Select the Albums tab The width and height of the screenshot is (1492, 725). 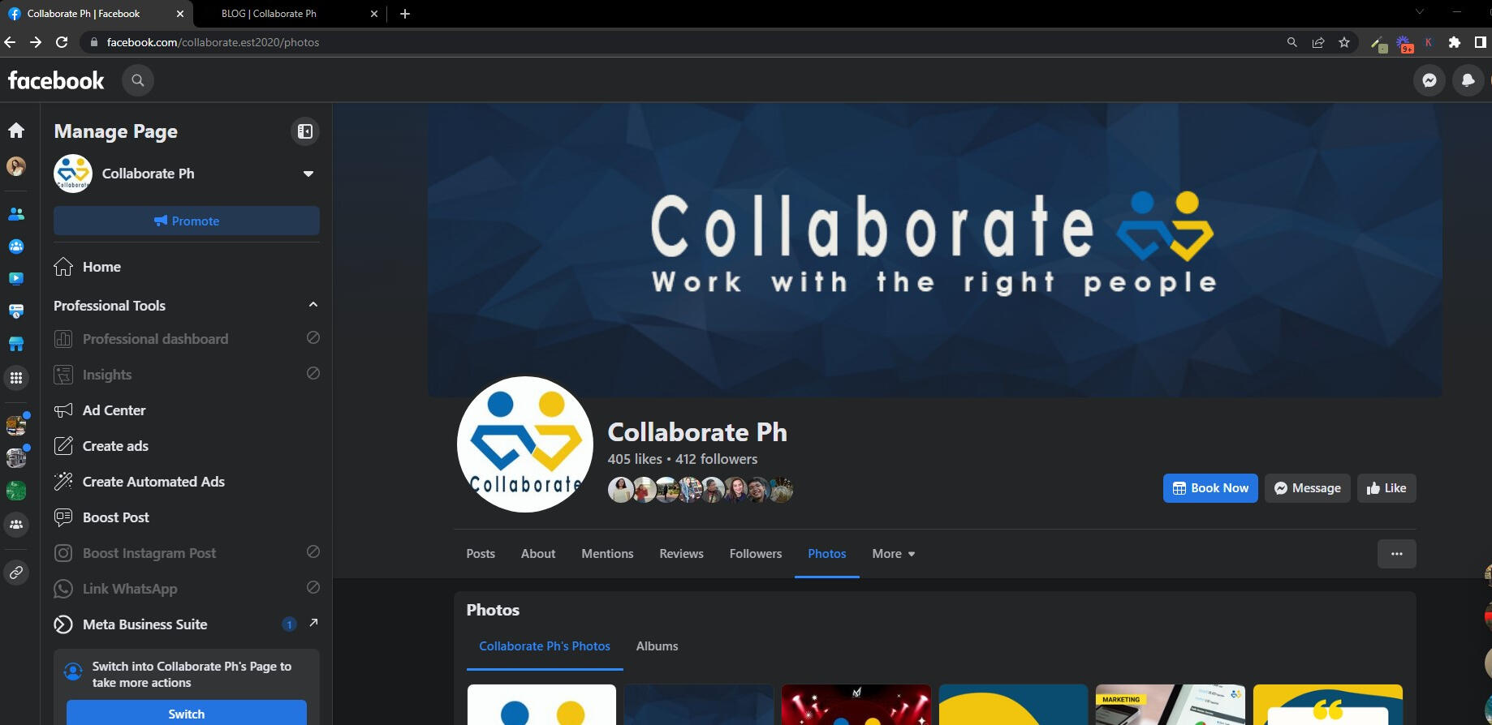[x=657, y=646]
